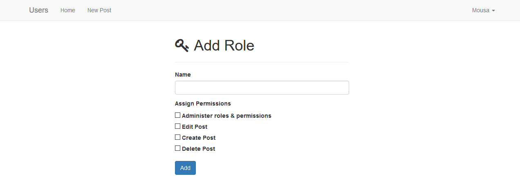Toggle the Delete Post checkbox

click(x=178, y=148)
